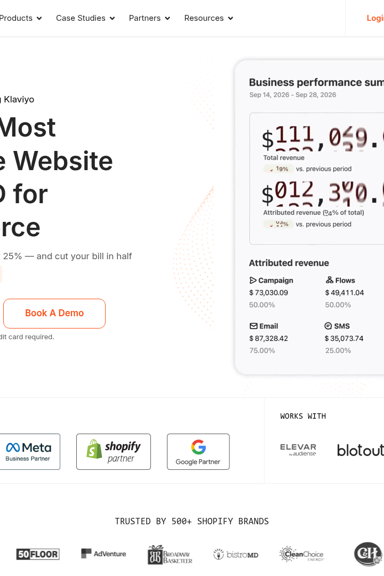Click the bistroMD brand logo
Screen dimensions: 384x576
[x=236, y=554]
